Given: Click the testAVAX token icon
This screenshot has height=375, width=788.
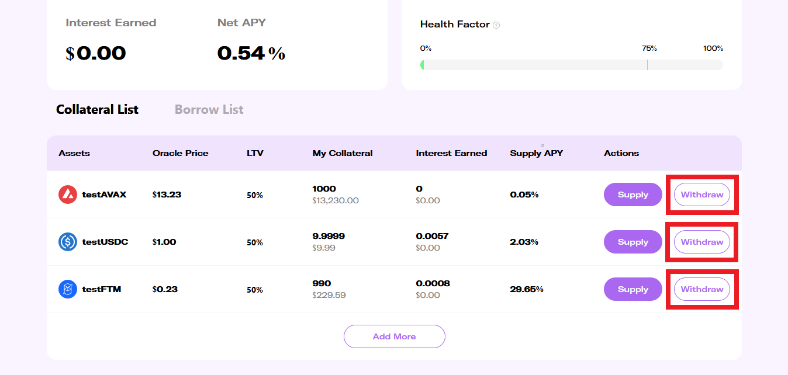Looking at the screenshot, I should (68, 195).
